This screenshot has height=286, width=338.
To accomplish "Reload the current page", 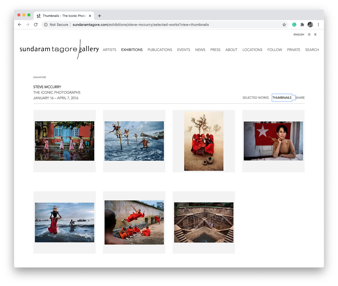I will point(36,25).
